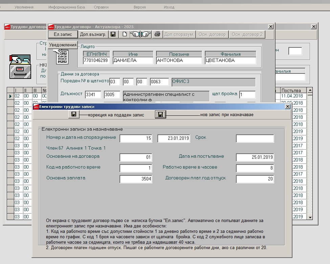330x264 pixels.
Task: Click the filing cabinet icon in background window
Action: (20, 67)
